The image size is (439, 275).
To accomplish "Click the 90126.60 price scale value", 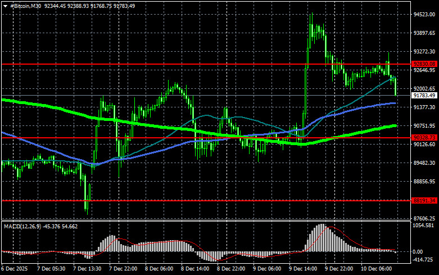I will (424, 144).
